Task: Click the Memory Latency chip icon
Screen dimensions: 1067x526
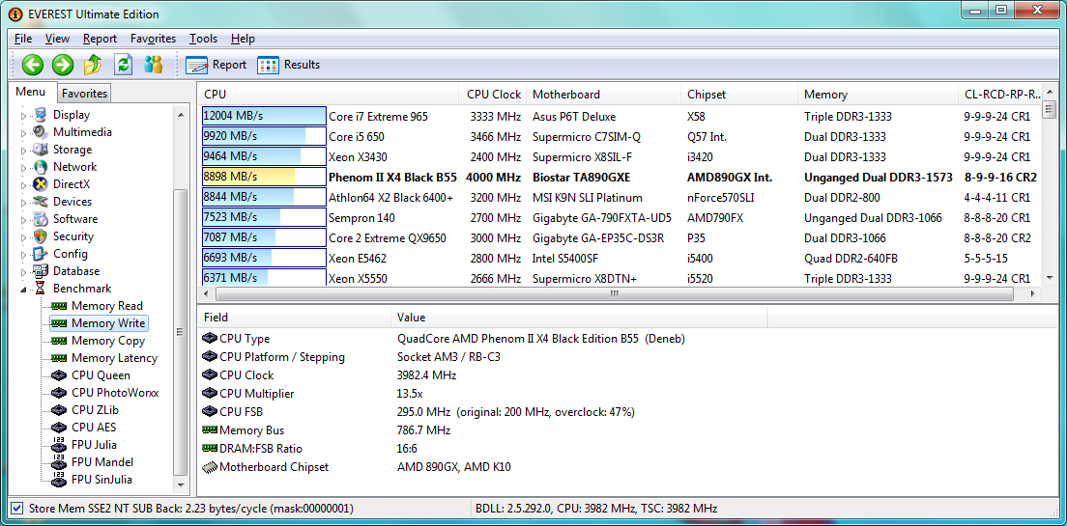Action: (x=59, y=358)
